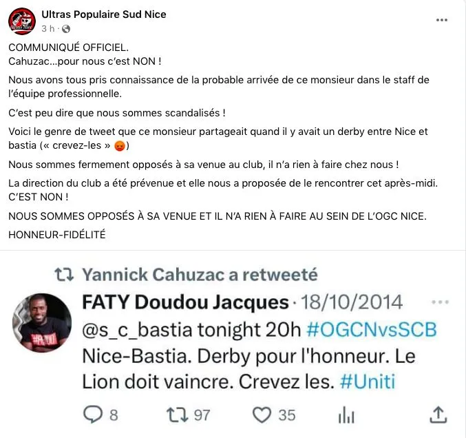Open the 3 h post timestamp

pyautogui.click(x=48, y=28)
